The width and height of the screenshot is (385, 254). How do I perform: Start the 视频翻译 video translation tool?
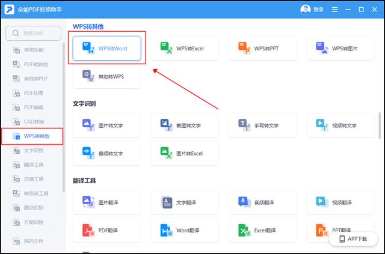click(340, 202)
